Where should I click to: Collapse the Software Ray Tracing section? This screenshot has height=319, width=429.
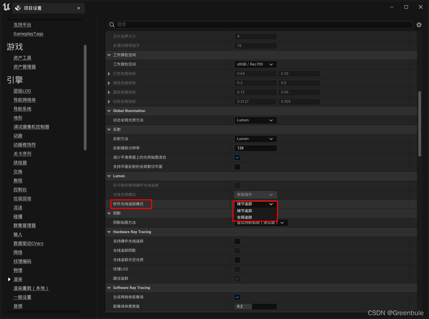109,288
